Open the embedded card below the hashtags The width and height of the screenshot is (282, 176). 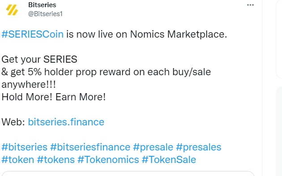pyautogui.click(x=128, y=174)
